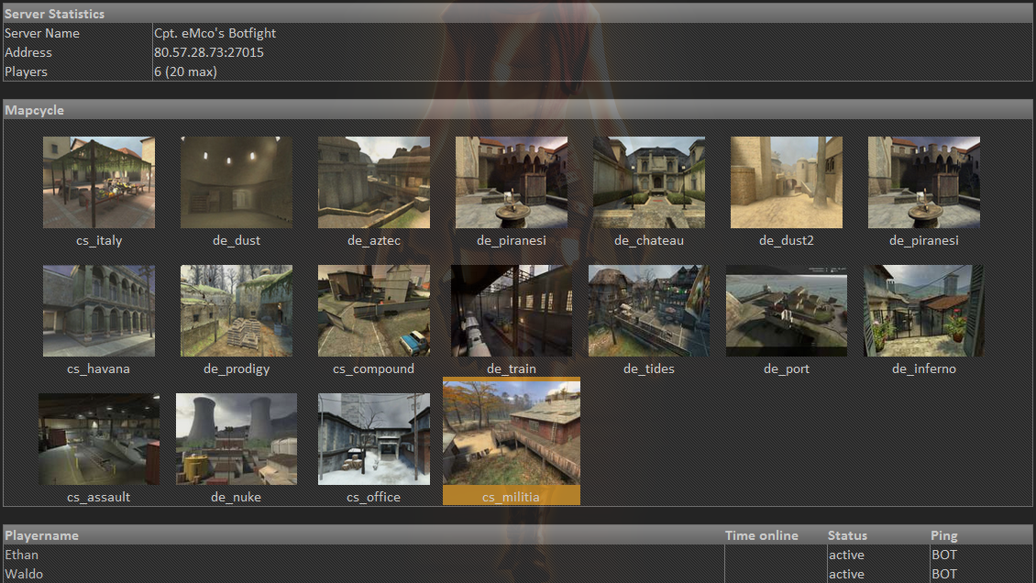Select player name "Ethan"
The width and height of the screenshot is (1036, 583).
(22, 555)
